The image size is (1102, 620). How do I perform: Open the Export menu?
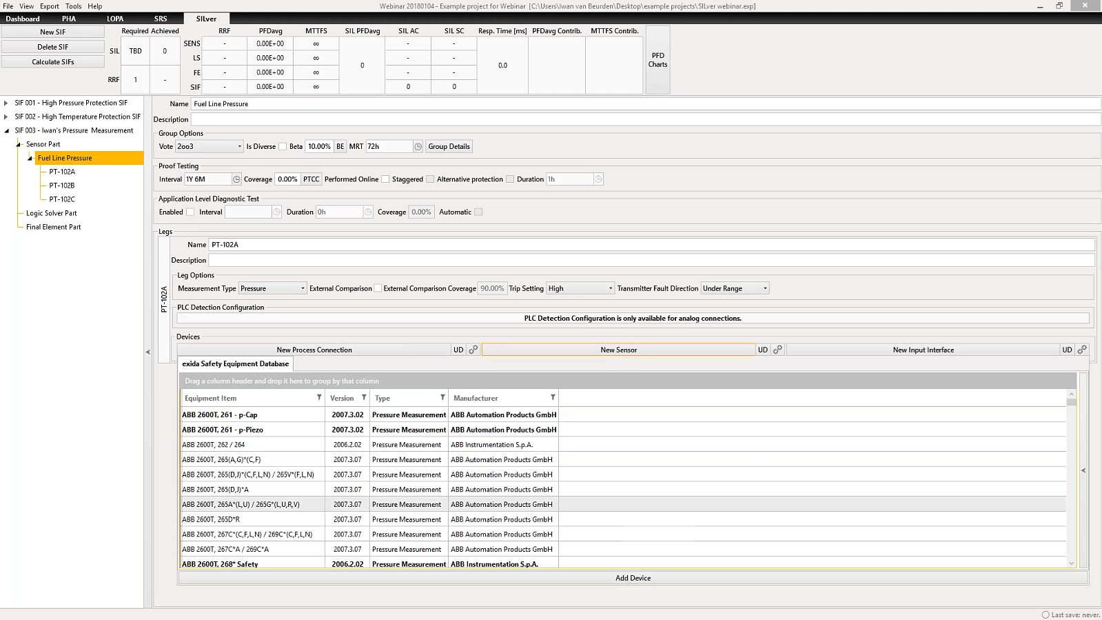click(49, 6)
